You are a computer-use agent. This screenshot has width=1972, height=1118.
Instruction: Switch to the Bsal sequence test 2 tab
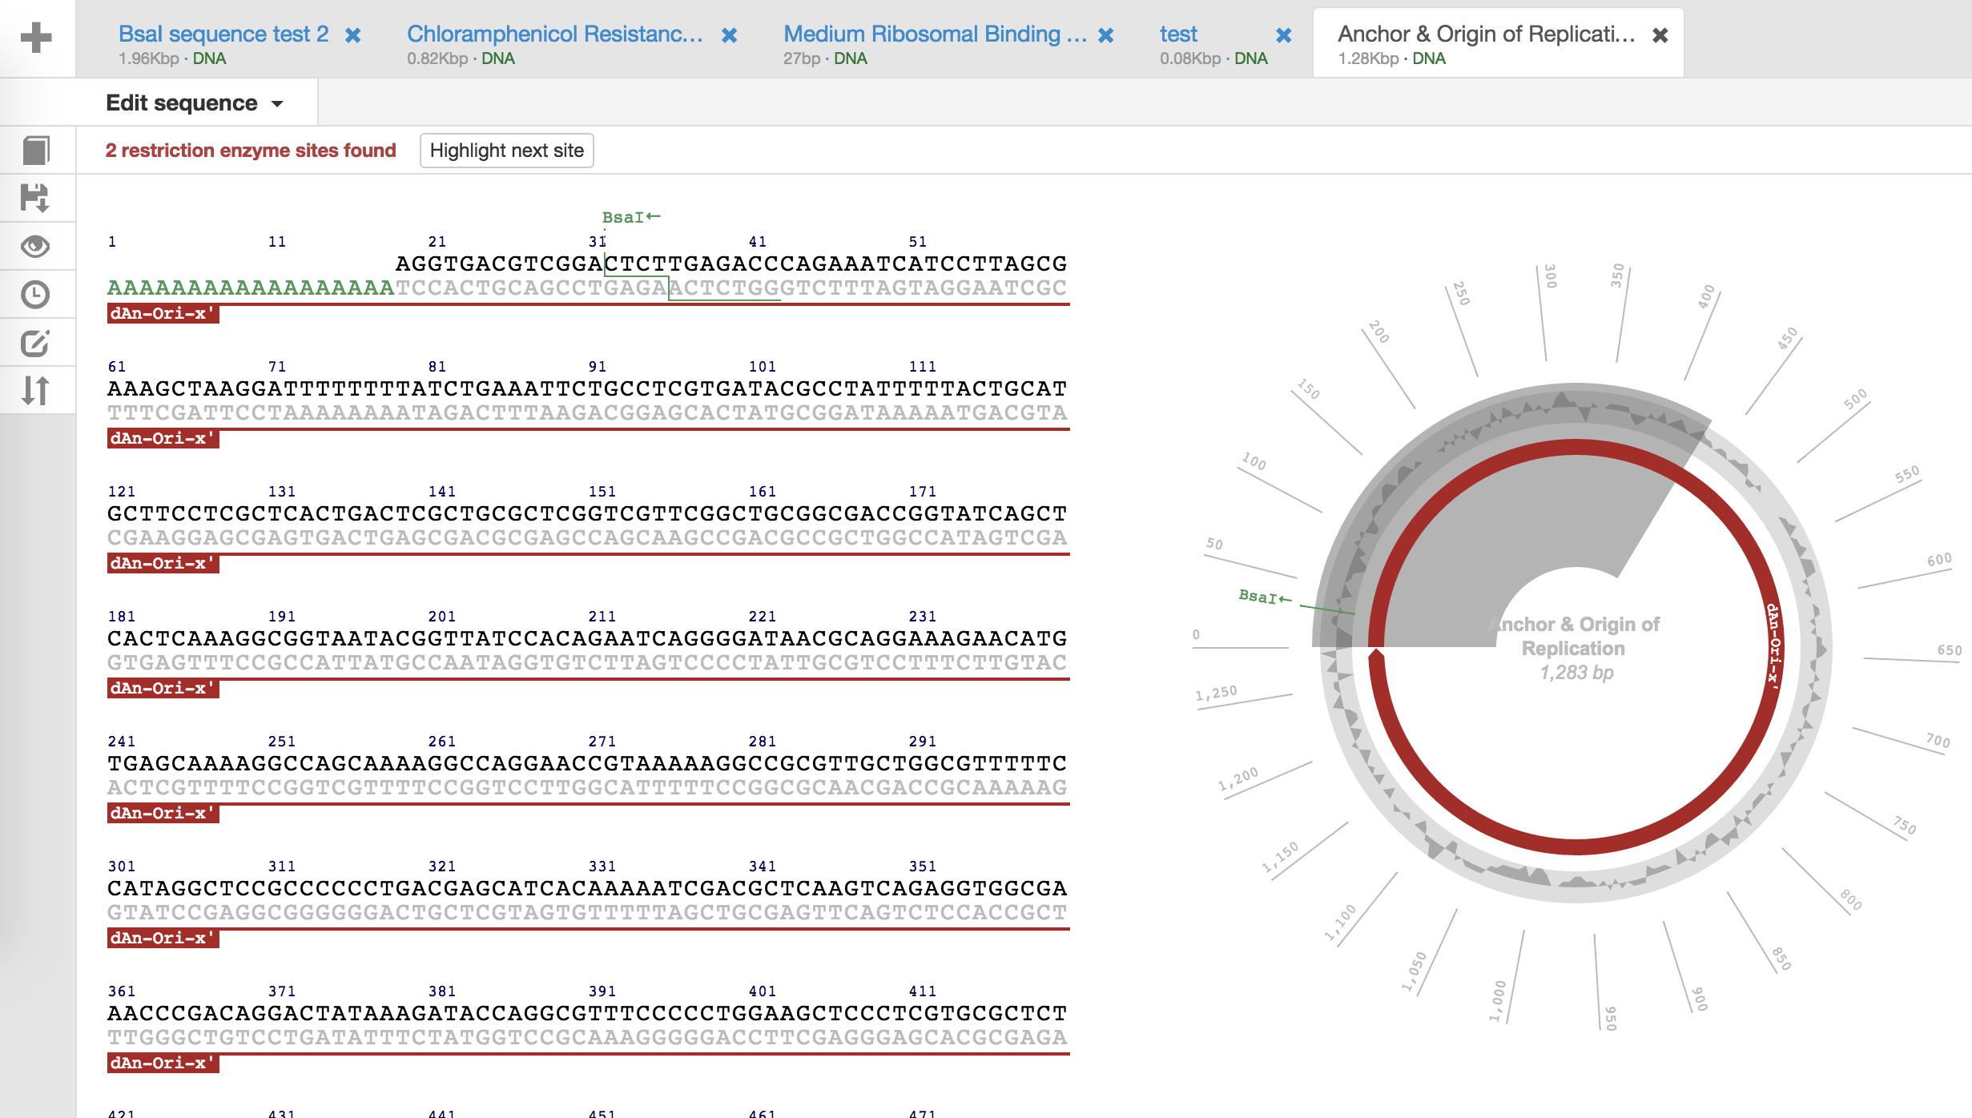(x=223, y=34)
